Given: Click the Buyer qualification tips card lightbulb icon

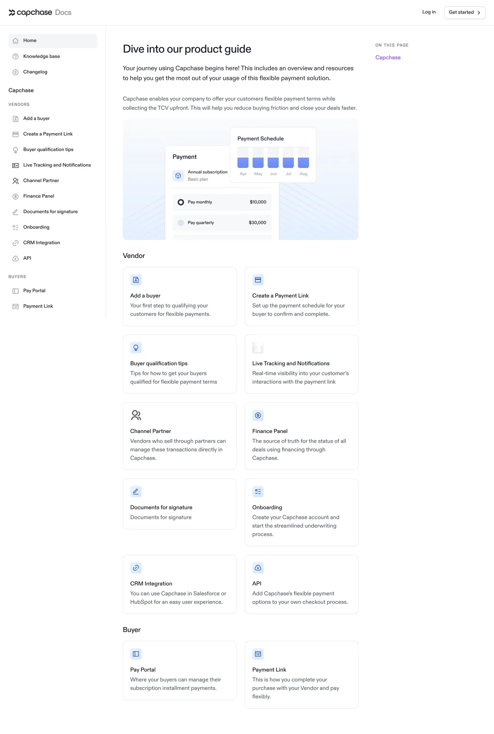Looking at the screenshot, I should [136, 348].
